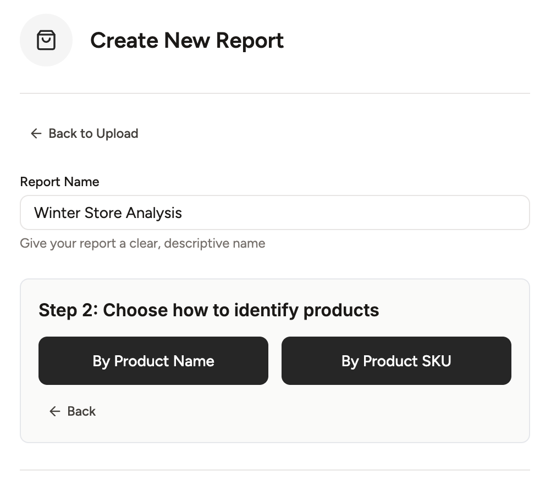This screenshot has width=551, height=481.
Task: Select By Product SKU as identification method
Action: pyautogui.click(x=396, y=361)
